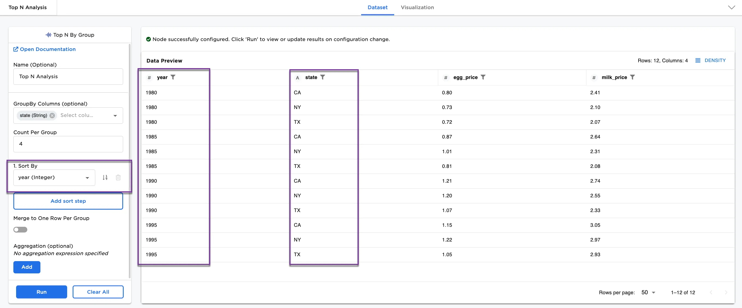Viewport: 742px width, 308px height.
Task: Collapse panel with top-right chevron
Action: click(731, 7)
